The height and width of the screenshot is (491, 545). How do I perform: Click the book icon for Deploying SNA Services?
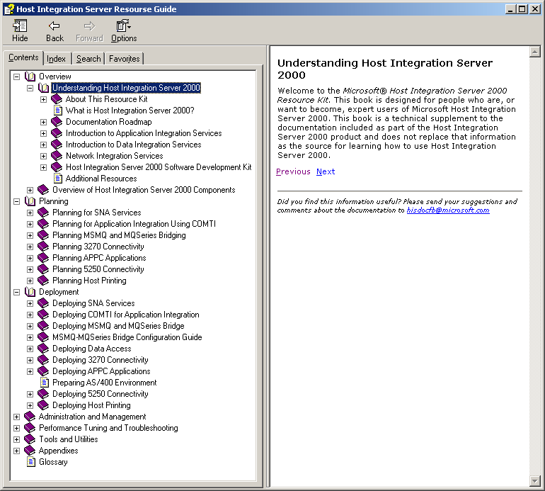click(x=43, y=303)
